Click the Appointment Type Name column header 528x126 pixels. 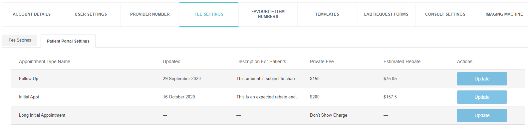(45, 62)
